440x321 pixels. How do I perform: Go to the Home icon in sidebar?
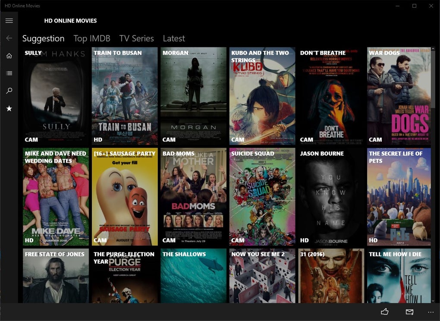point(9,56)
